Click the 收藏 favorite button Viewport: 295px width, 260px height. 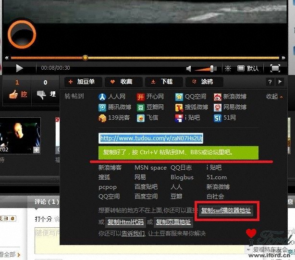[123, 82]
